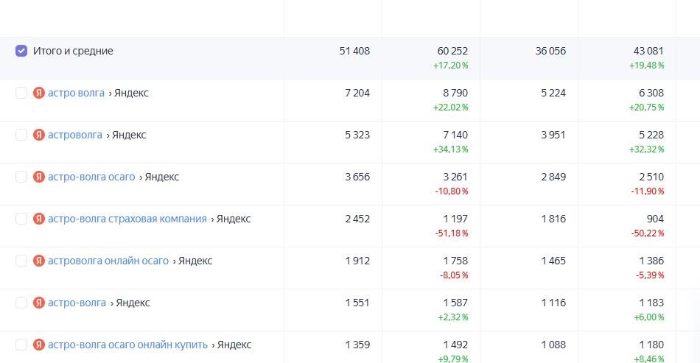The width and height of the screenshot is (700, 363).
Task: Click the +19,48 % total change
Action: [x=646, y=65]
